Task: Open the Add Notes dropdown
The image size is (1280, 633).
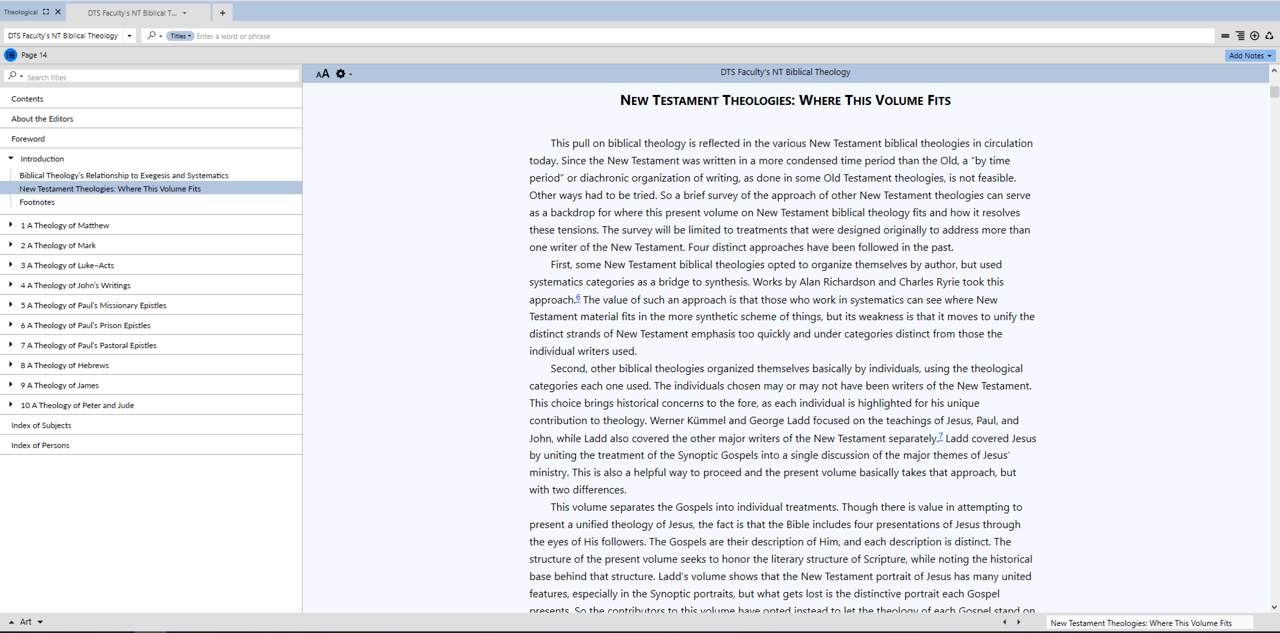Action: pos(1249,56)
